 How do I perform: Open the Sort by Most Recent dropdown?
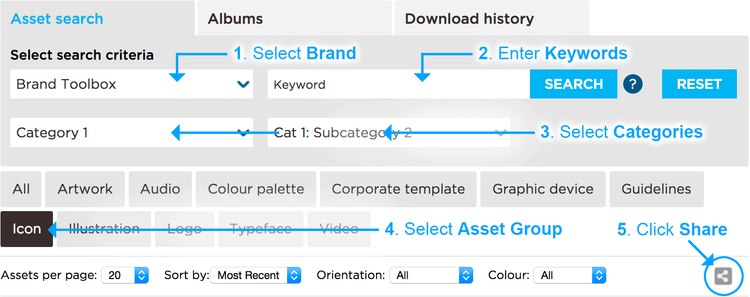[x=255, y=276]
